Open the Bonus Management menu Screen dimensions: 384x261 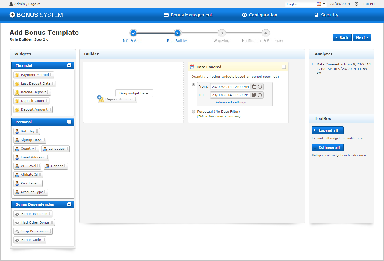(188, 15)
